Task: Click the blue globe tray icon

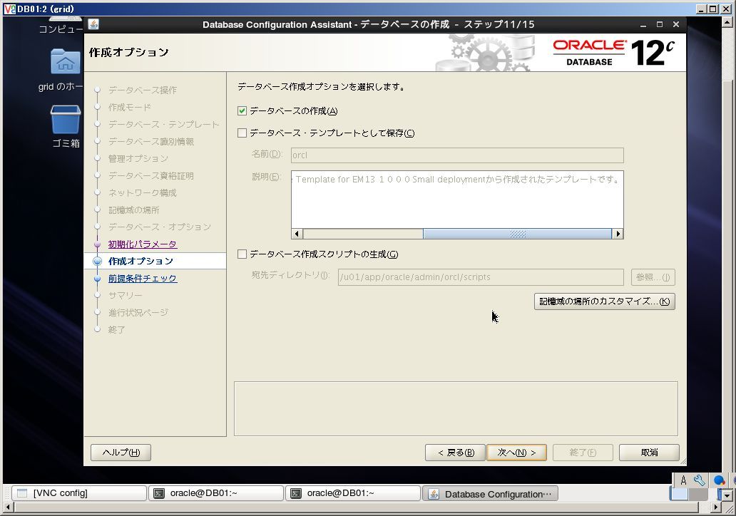Action: point(719,480)
